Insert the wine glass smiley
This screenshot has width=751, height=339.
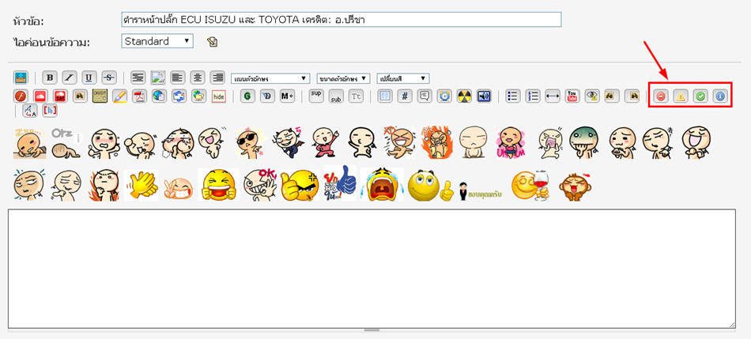[530, 186]
